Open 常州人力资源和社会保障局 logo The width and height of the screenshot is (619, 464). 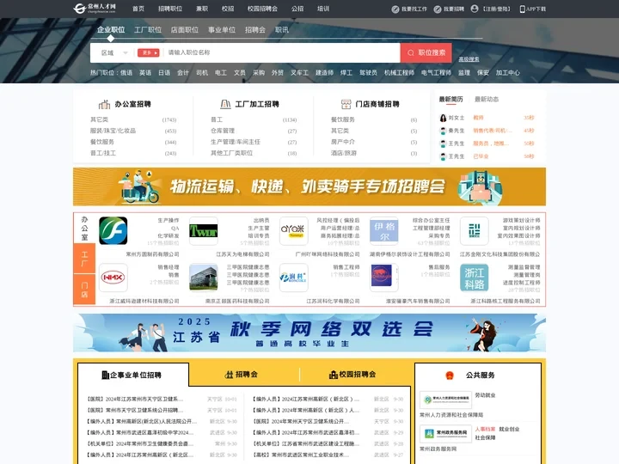(x=445, y=400)
